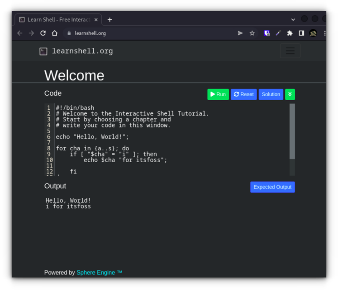This screenshot has width=338, height=290.
Task: Show the Solution
Action: pos(271,94)
